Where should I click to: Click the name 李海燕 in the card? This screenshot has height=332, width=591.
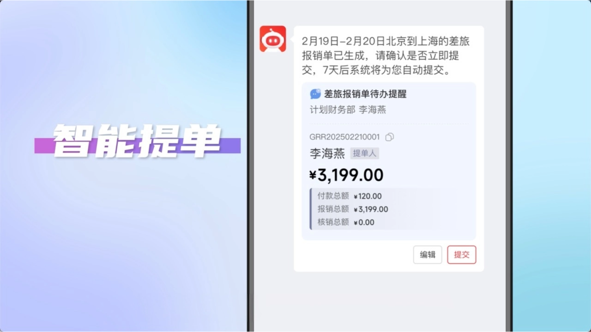(x=327, y=153)
